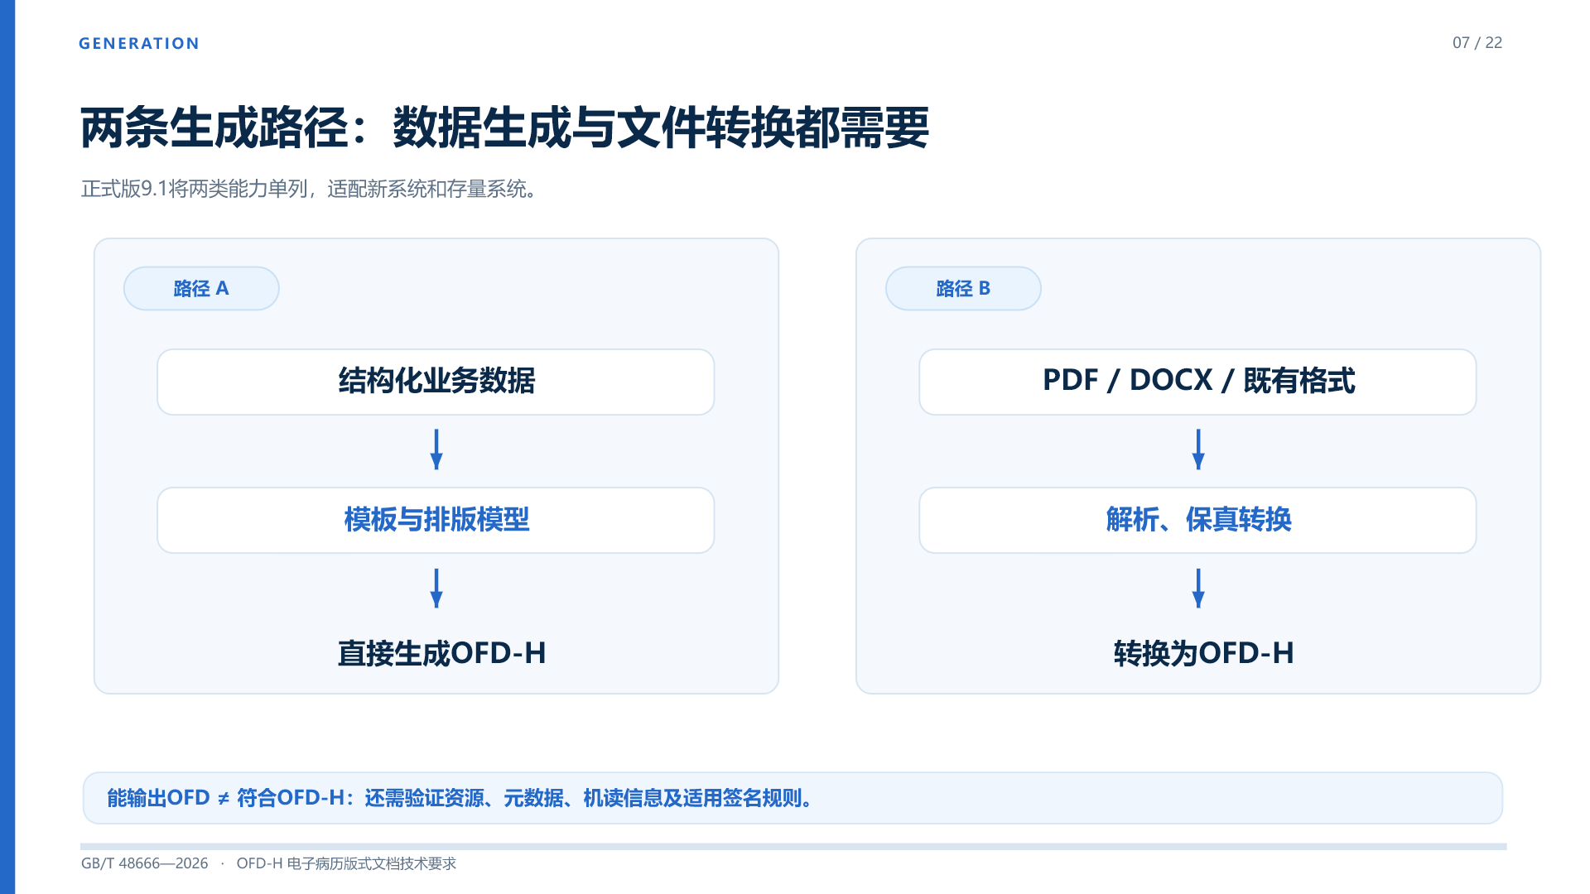Select the 结构化业务数据 box
This screenshot has height=894, width=1590.
point(436,382)
